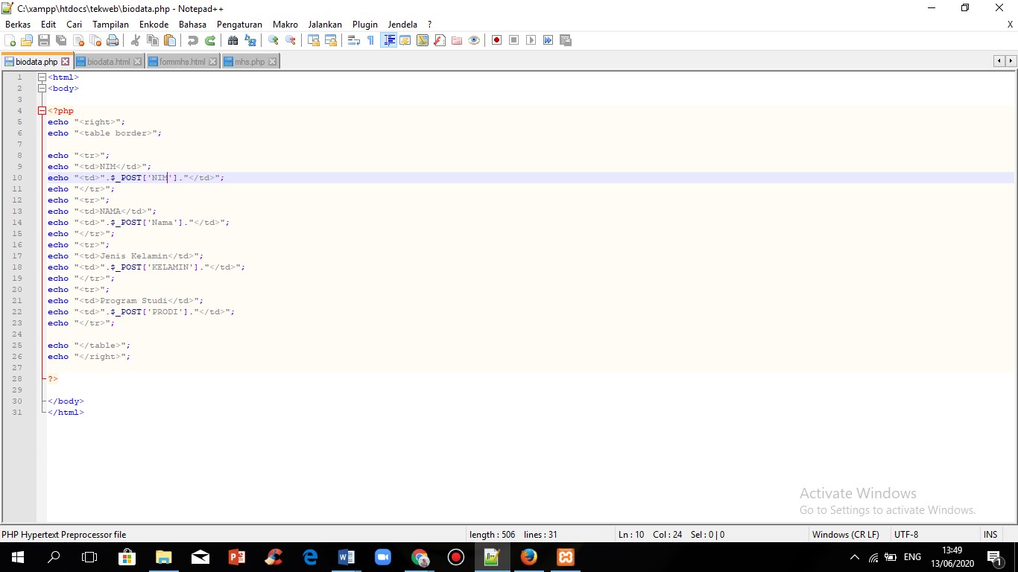Open the Tampilan menu
Viewport: 1018px width, 572px height.
111,25
